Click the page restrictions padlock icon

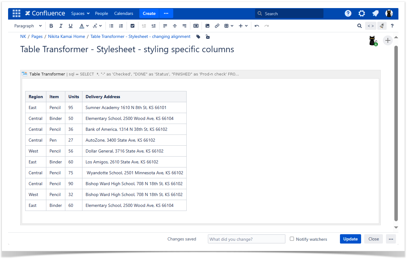coord(208,37)
